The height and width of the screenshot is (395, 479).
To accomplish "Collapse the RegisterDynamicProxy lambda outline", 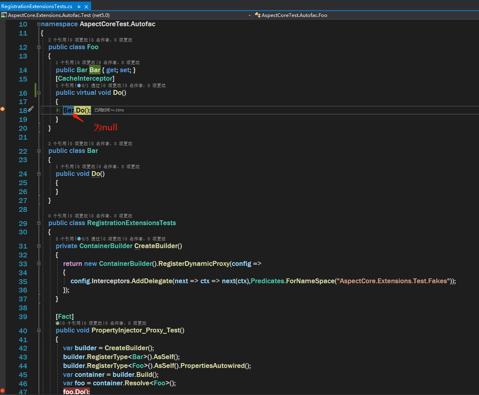I will tap(39, 263).
